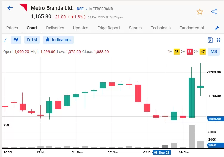Click the price change -21.00

click(60, 17)
